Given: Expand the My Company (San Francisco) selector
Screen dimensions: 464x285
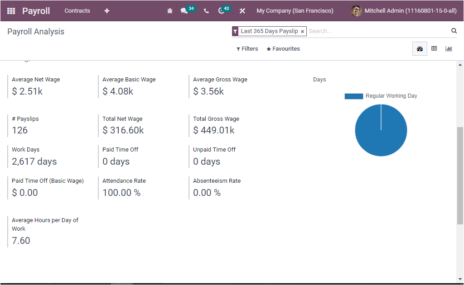Looking at the screenshot, I should point(295,10).
